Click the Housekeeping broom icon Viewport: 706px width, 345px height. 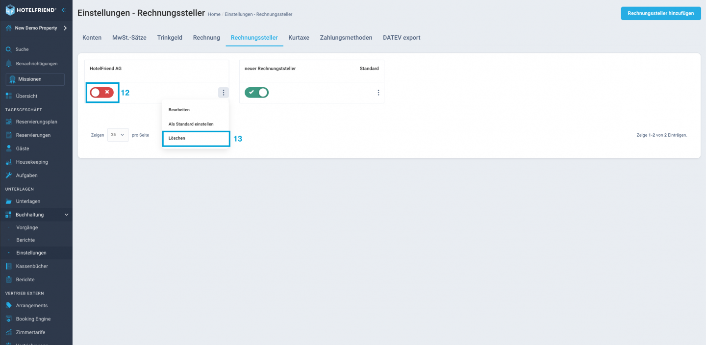[8, 162]
